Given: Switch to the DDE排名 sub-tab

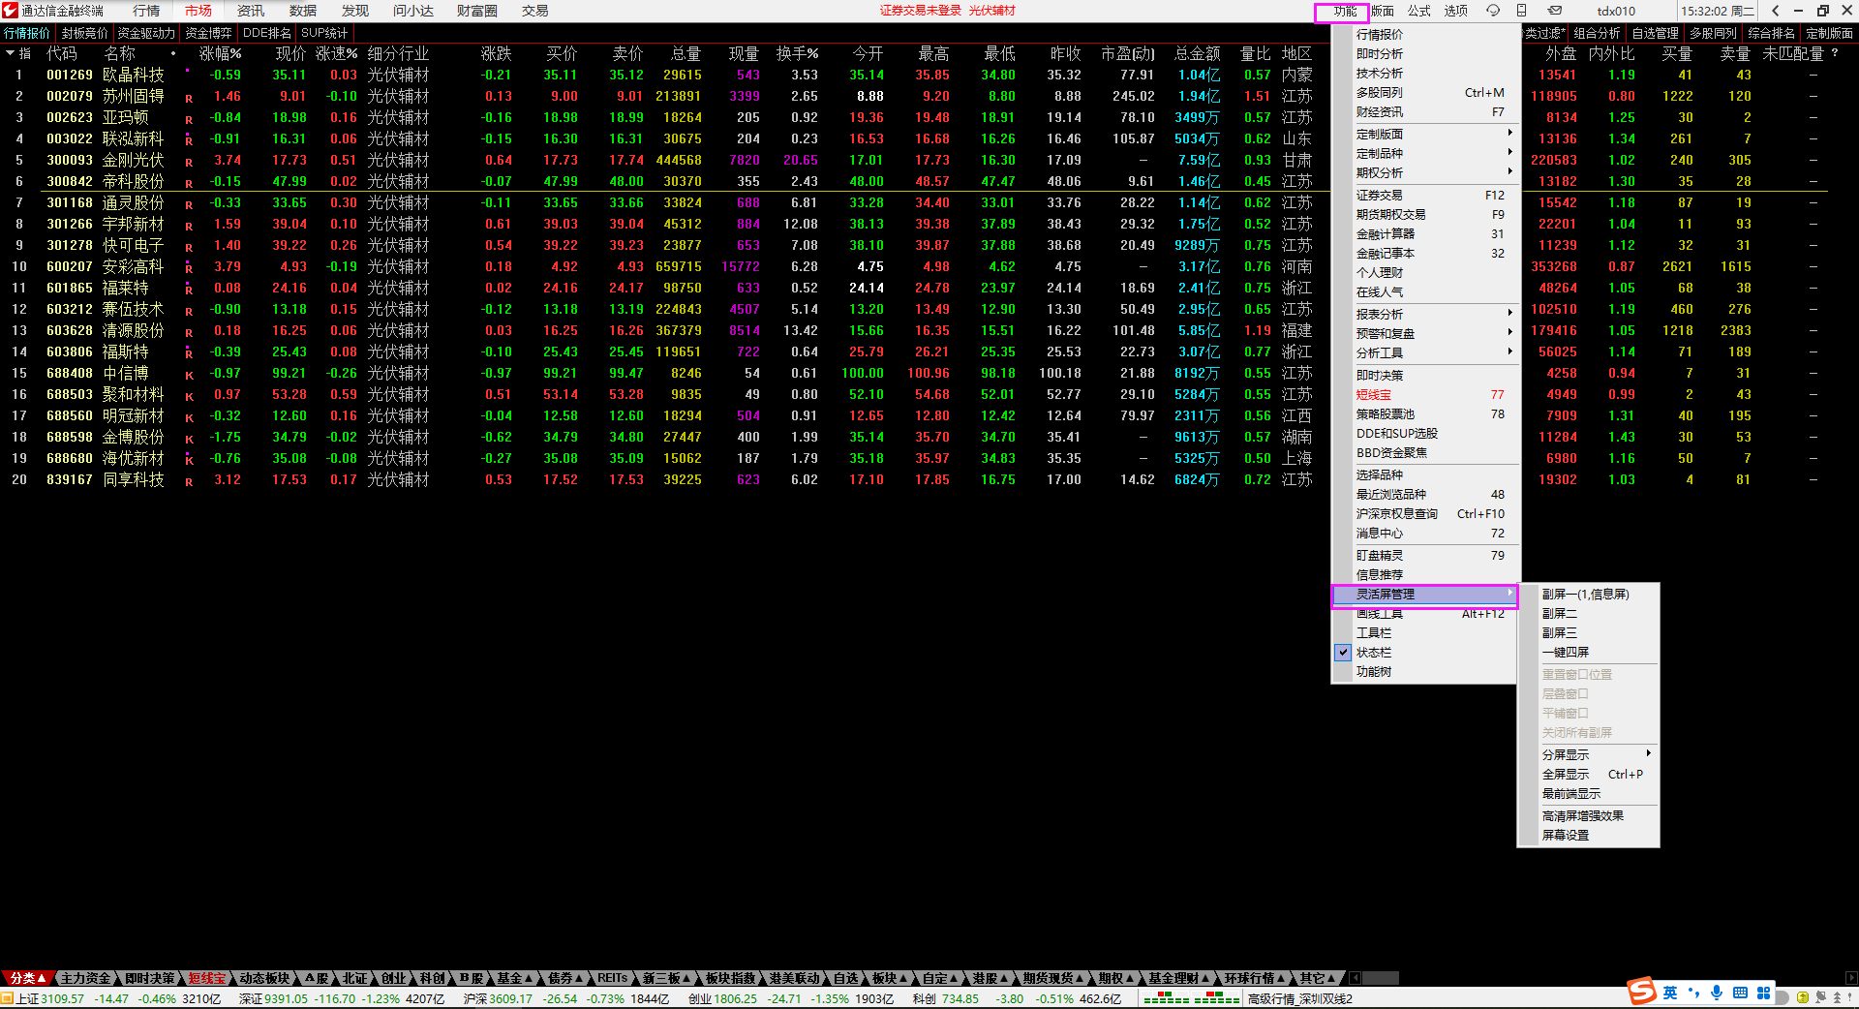Looking at the screenshot, I should (x=267, y=33).
